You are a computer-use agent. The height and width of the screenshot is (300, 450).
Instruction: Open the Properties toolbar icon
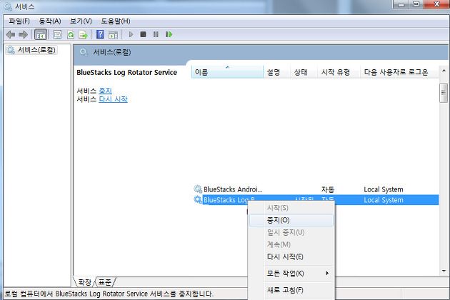(57, 35)
